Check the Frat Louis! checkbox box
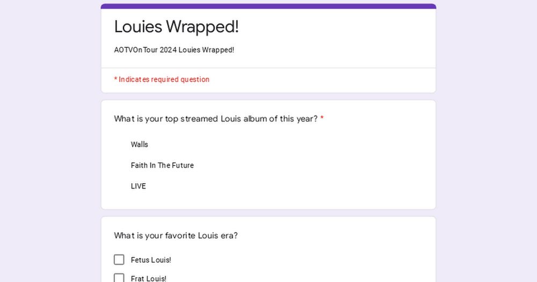 point(119,278)
